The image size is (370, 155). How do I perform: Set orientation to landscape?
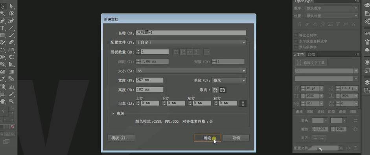click(223, 90)
